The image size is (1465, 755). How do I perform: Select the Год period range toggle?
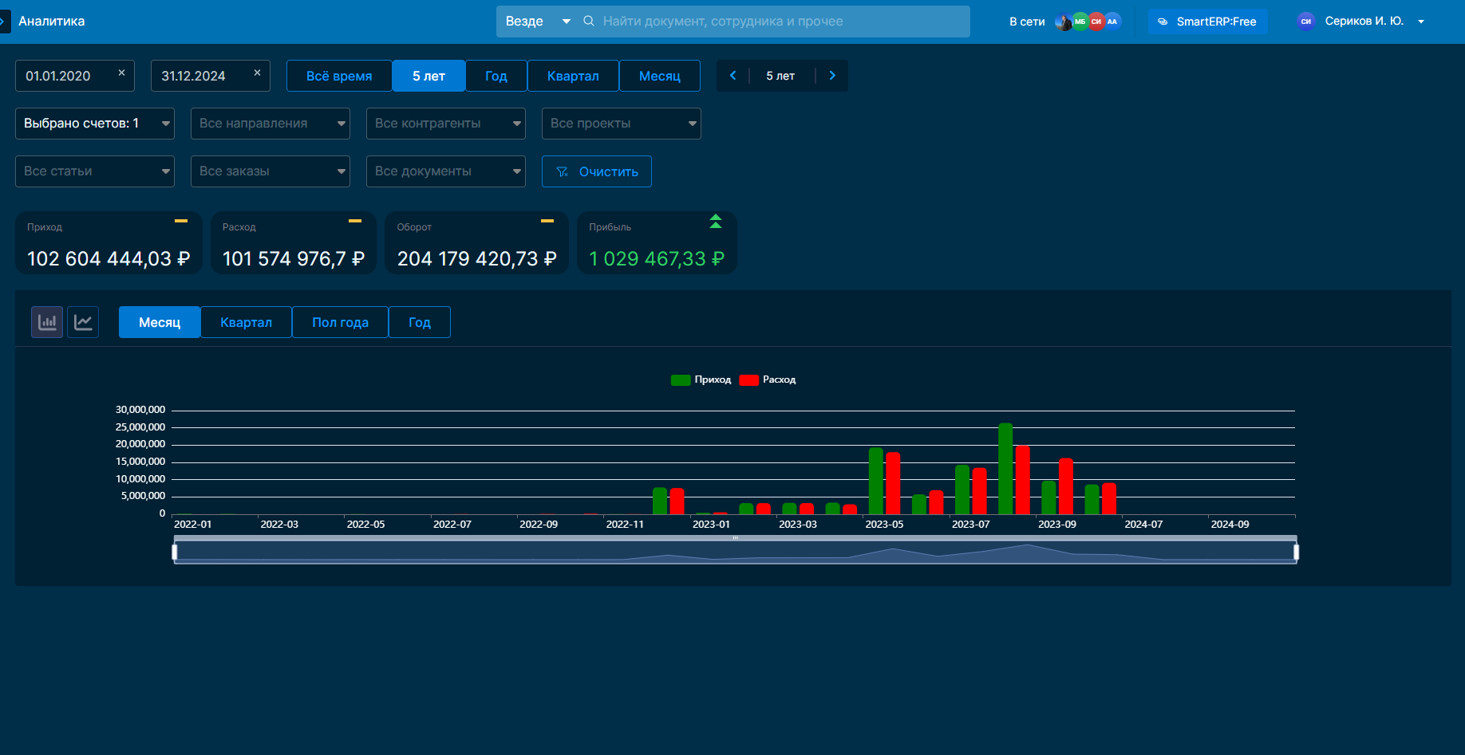496,76
